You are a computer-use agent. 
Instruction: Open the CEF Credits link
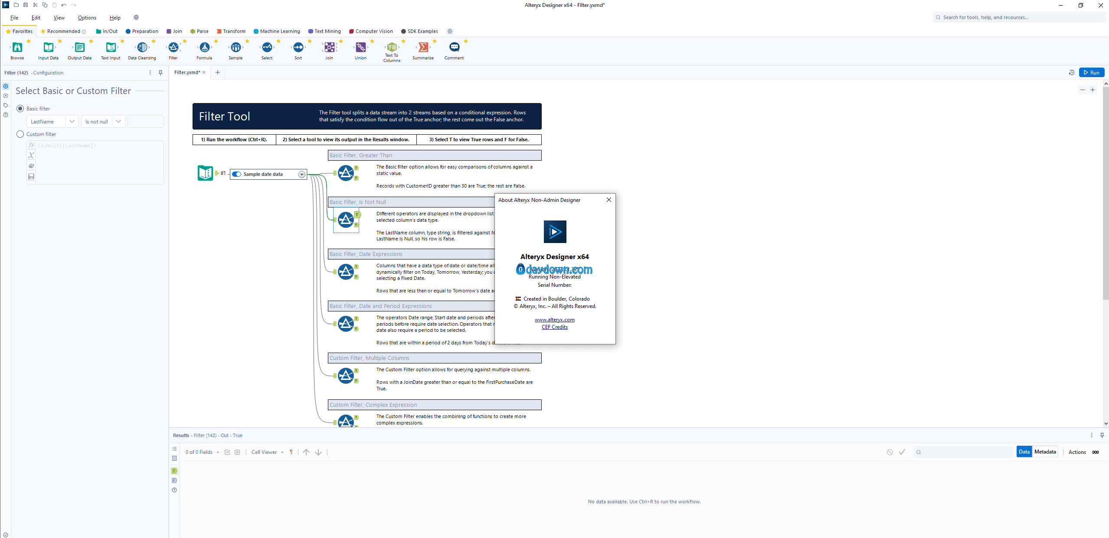coord(555,327)
